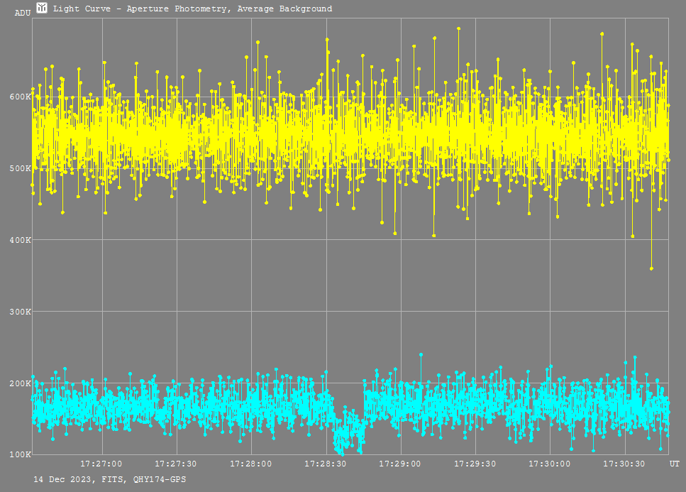The height and width of the screenshot is (492, 686).
Task: Click the 17:30:00 time label
Action: click(x=550, y=464)
